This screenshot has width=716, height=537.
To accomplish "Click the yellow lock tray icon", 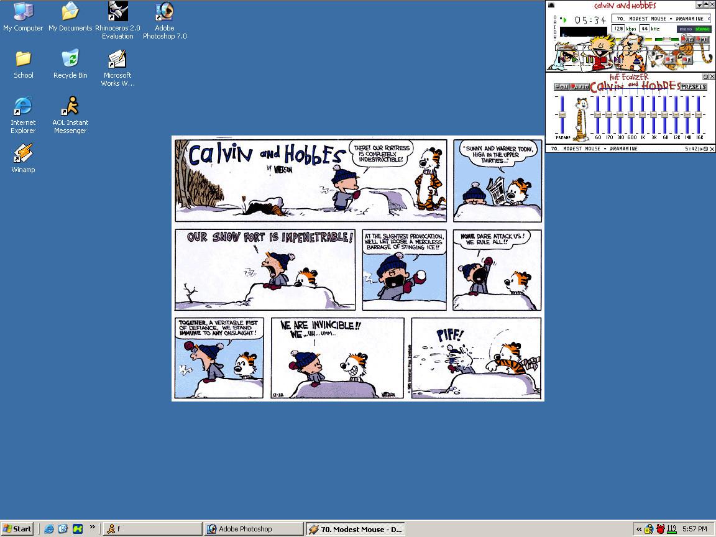I will [x=649, y=530].
